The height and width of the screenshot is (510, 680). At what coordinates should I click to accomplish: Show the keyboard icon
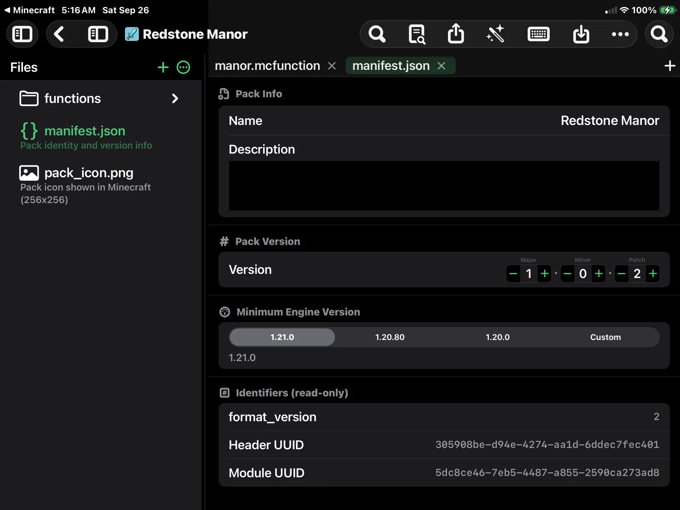(538, 34)
